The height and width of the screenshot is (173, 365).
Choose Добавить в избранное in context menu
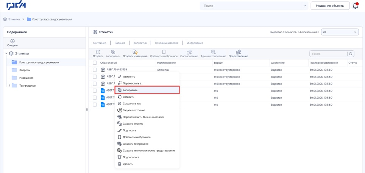147,137
